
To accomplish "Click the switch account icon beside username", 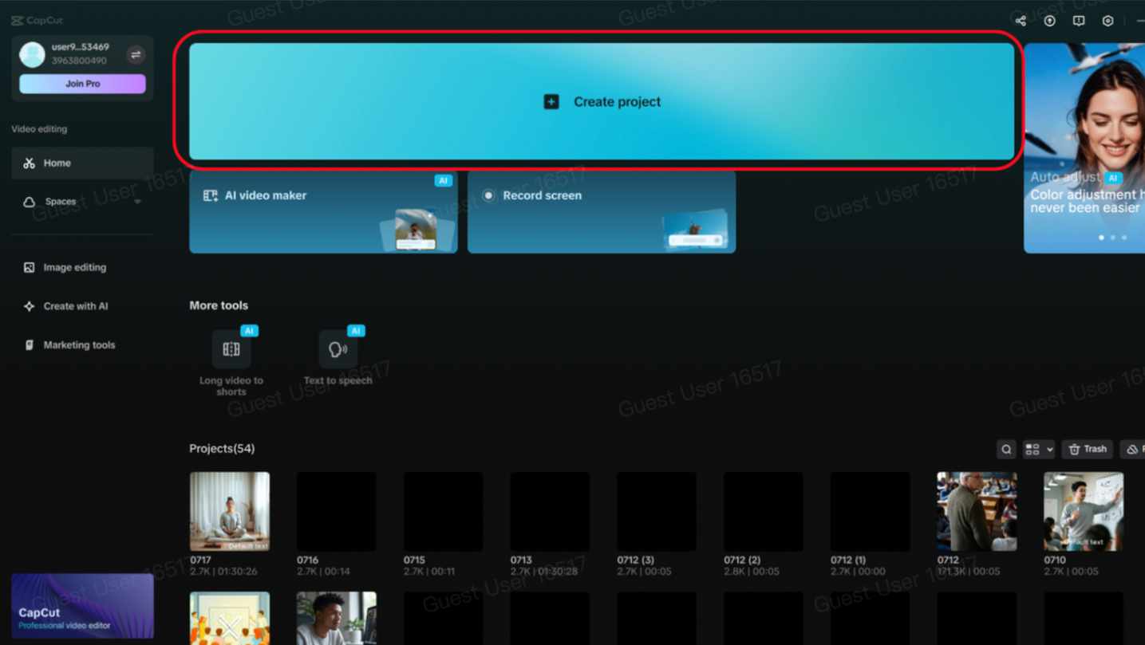I will tap(136, 55).
